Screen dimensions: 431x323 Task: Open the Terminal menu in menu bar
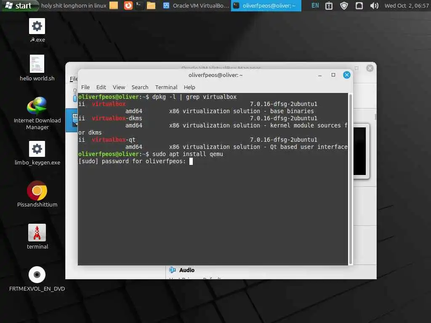(166, 87)
